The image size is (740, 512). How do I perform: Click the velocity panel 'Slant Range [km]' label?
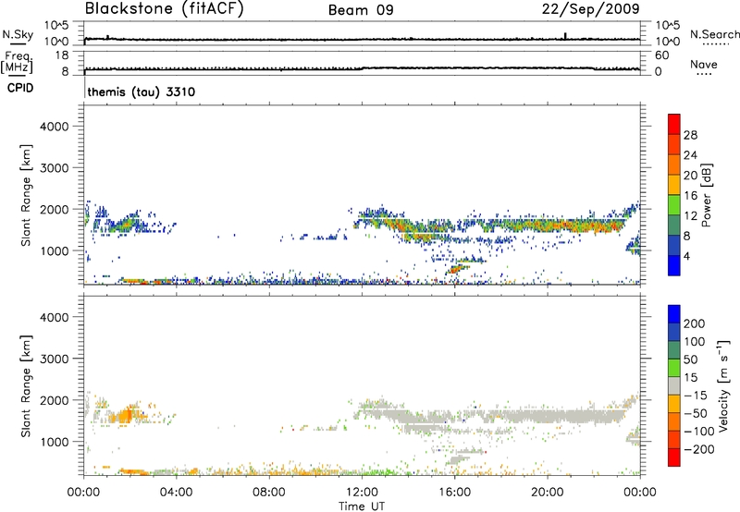coord(26,385)
